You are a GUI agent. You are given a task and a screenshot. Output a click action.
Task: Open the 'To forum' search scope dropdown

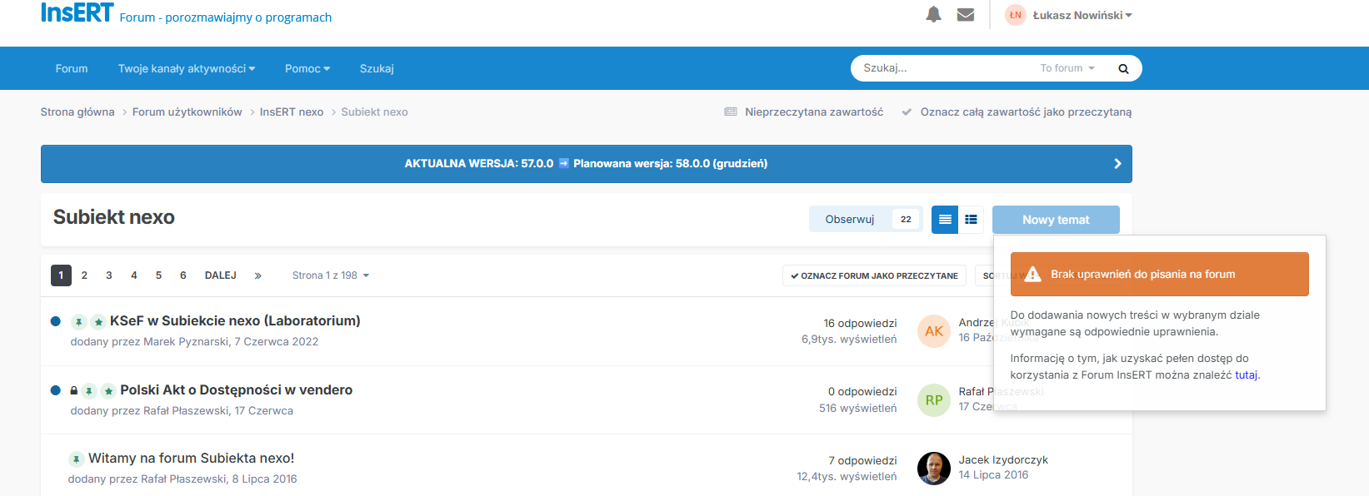click(x=1067, y=68)
